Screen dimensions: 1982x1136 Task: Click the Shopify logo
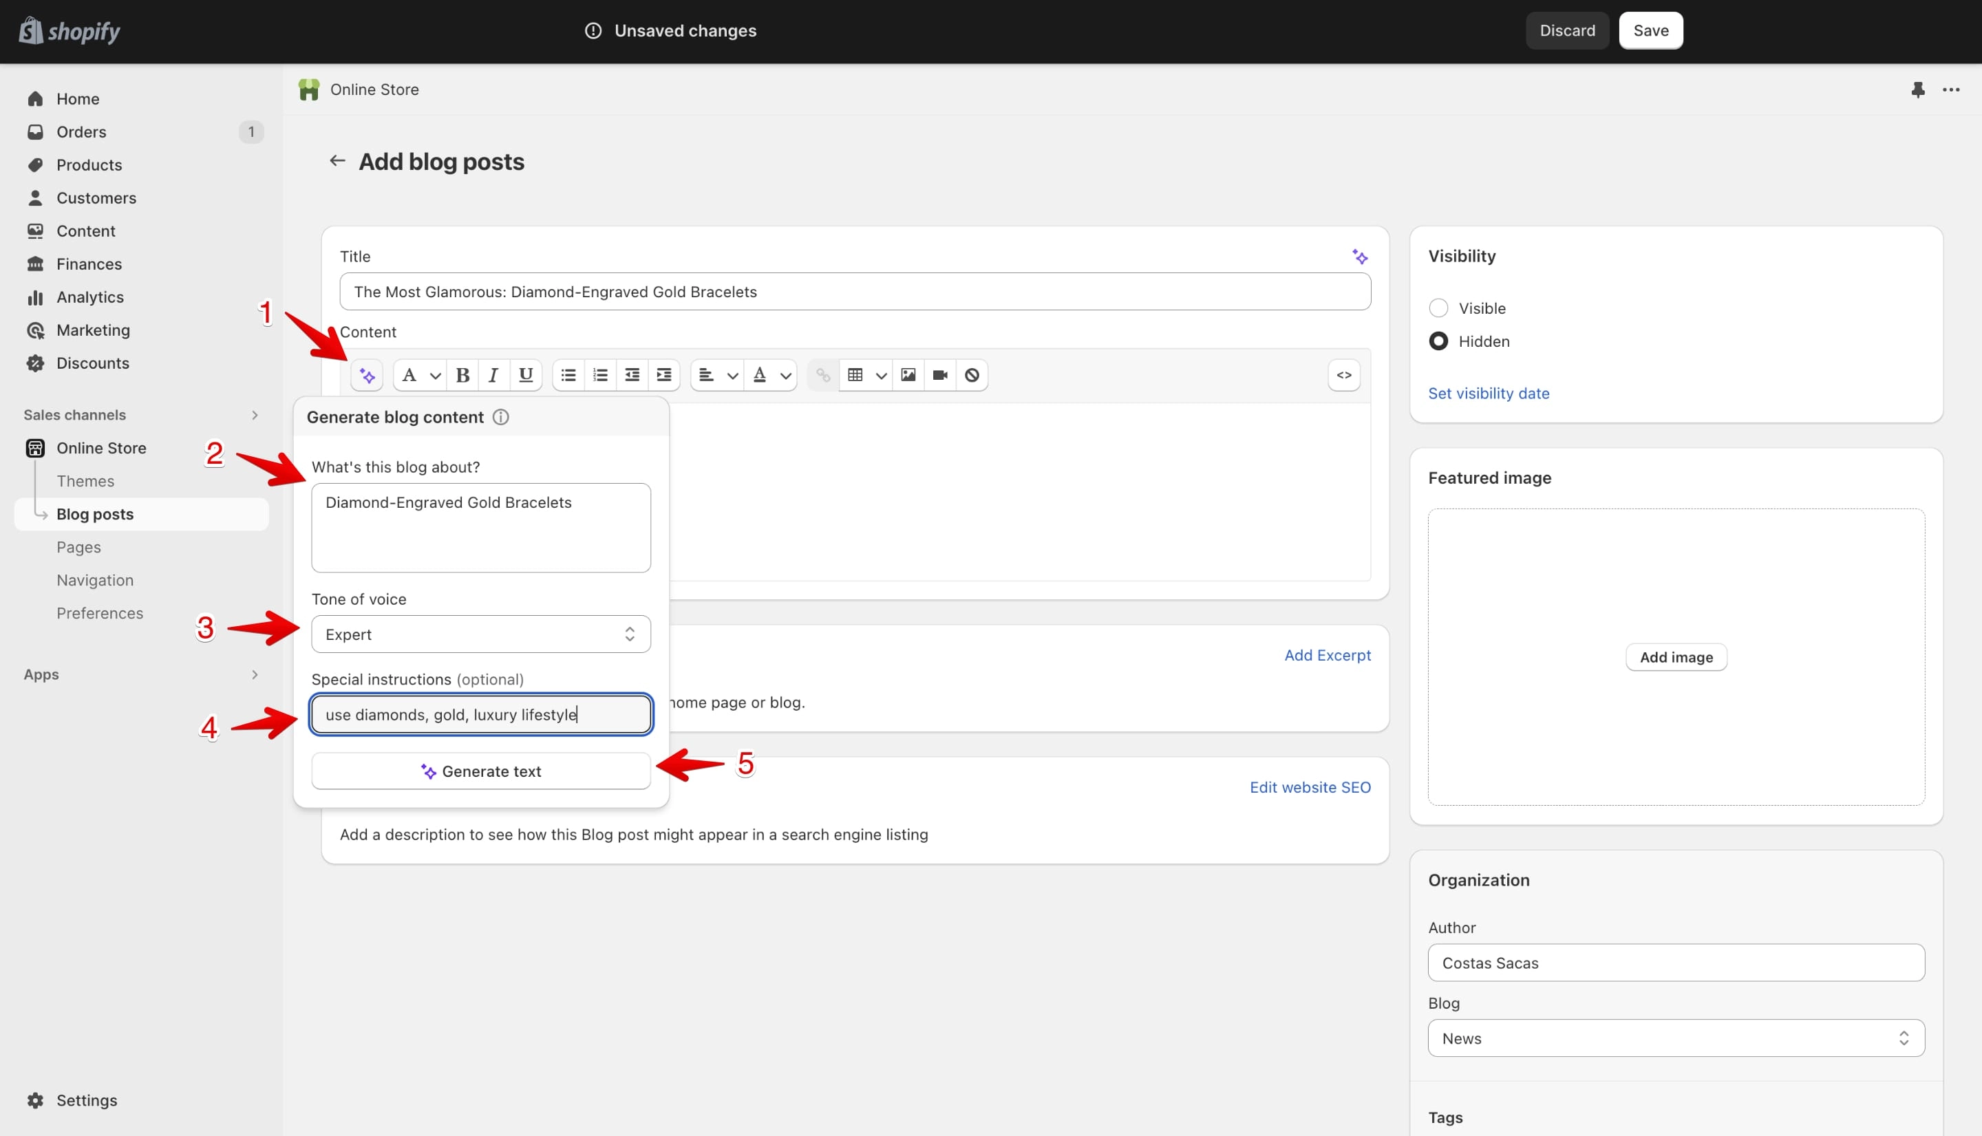tap(69, 31)
